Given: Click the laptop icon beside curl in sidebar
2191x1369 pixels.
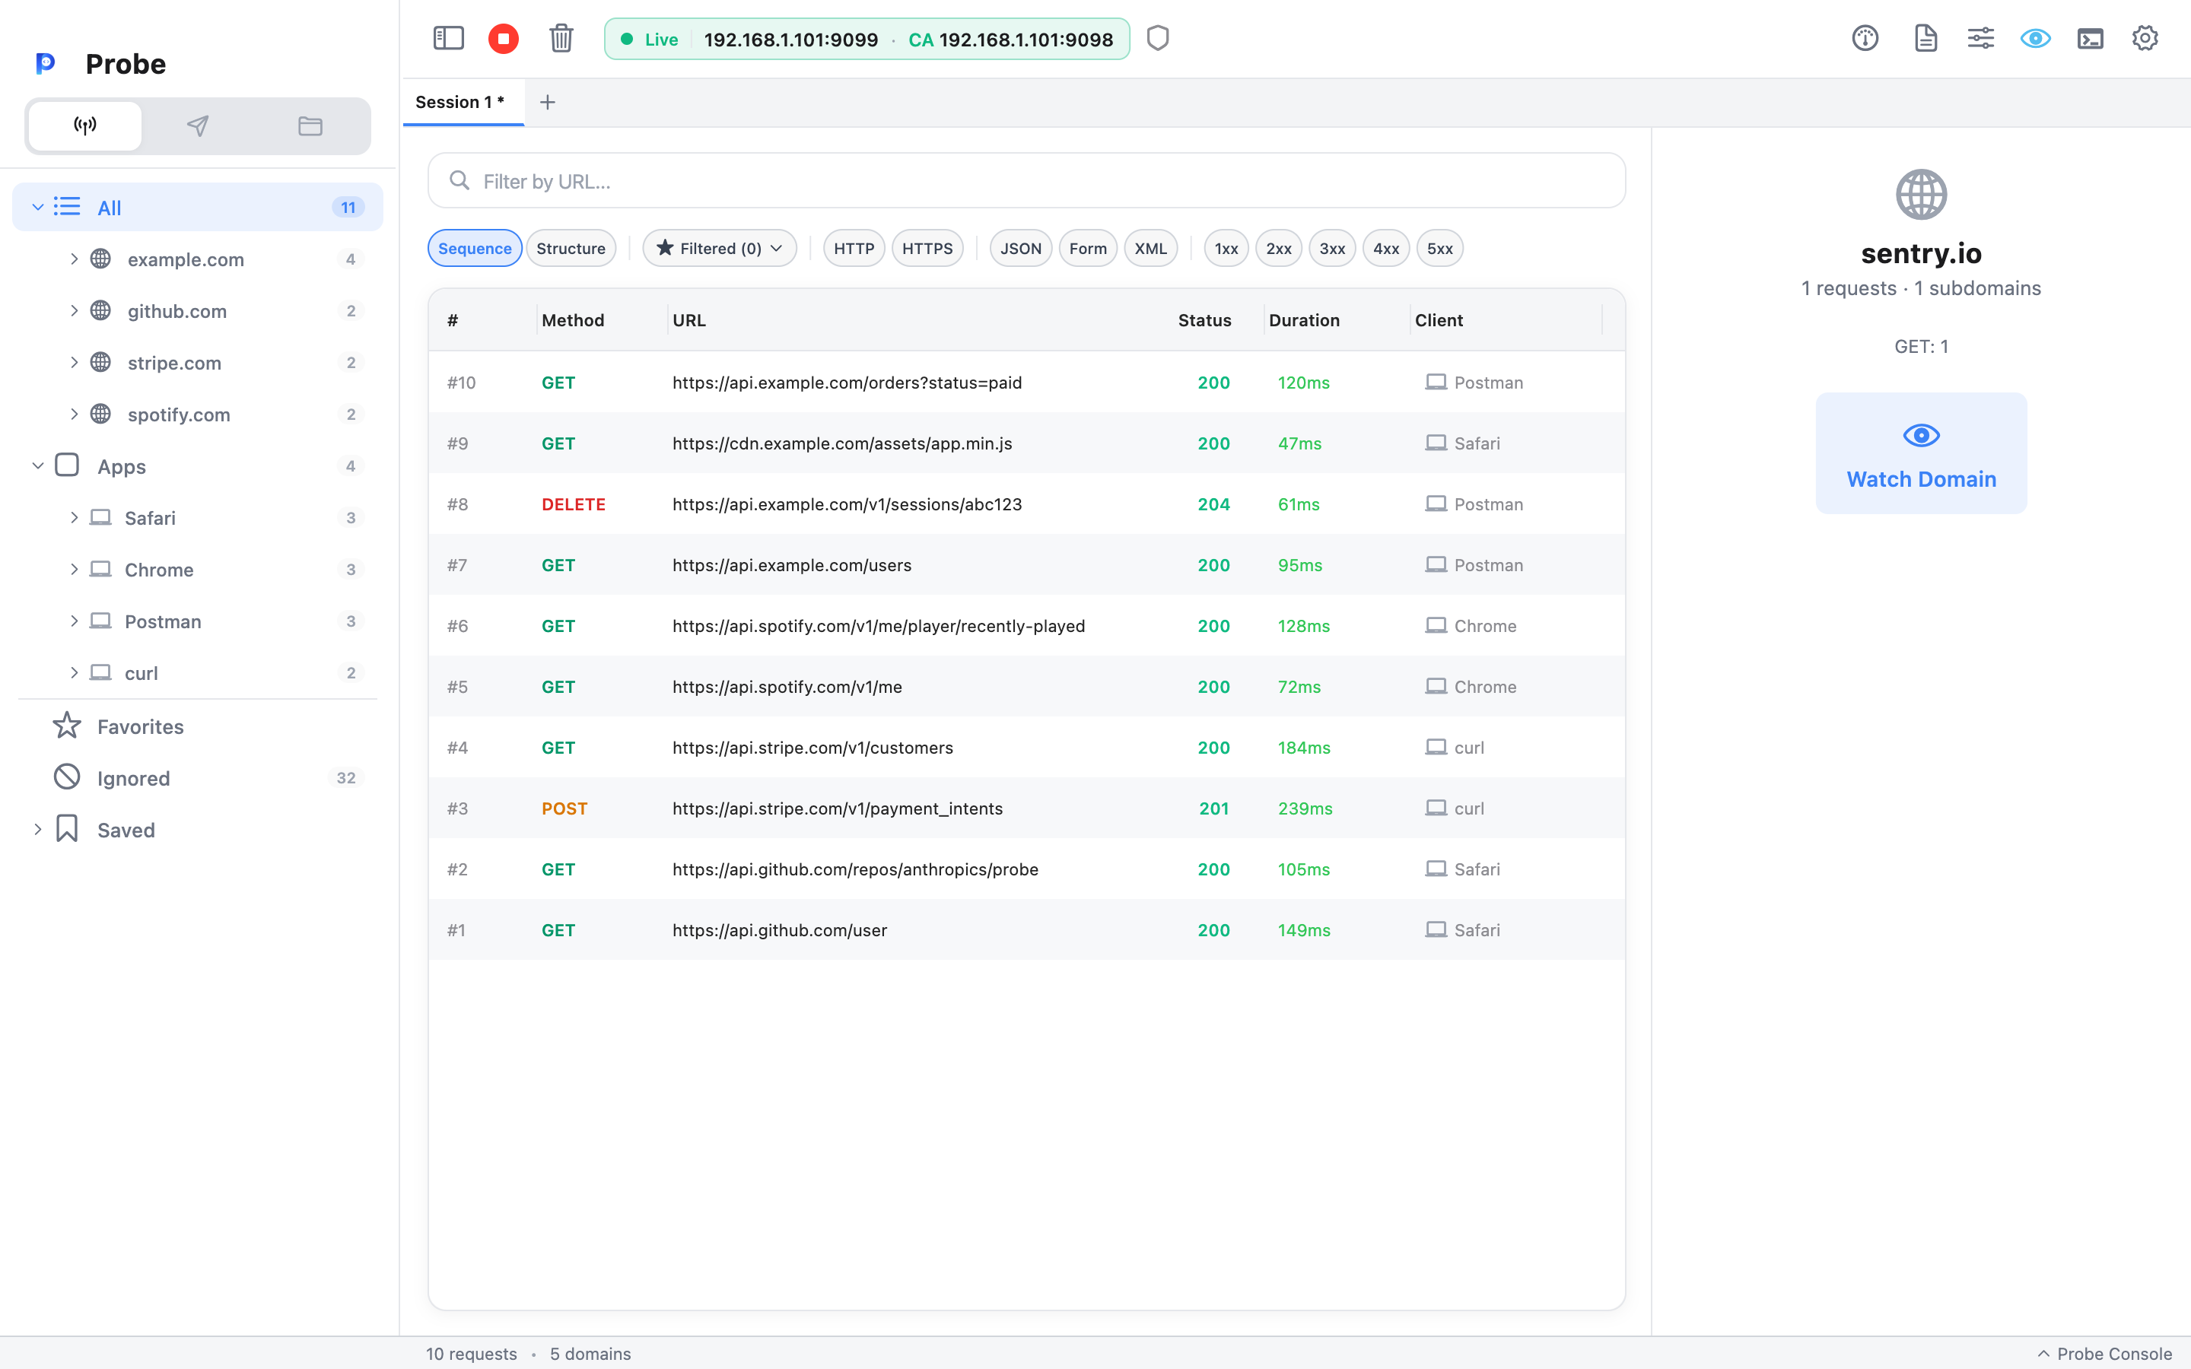Looking at the screenshot, I should tap(100, 673).
